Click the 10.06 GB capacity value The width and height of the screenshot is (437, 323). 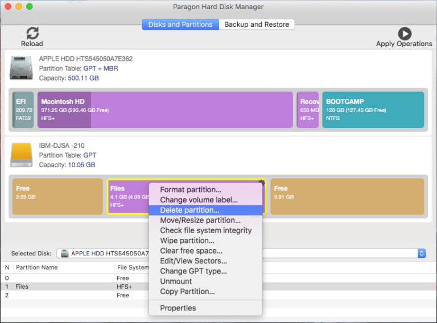coord(82,165)
